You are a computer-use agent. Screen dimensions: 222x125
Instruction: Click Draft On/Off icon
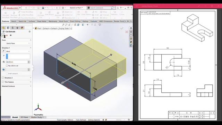(4, 69)
